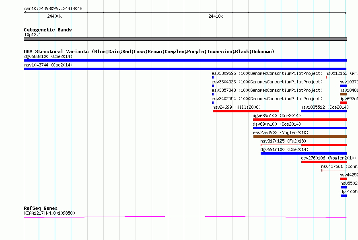Click the brown complex bar under esv2763902
Screen dimensions: 358x240
[300, 137]
